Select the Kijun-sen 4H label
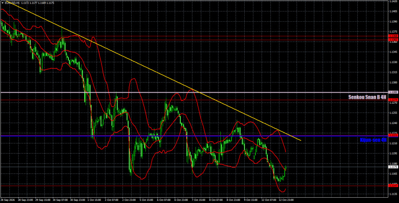The height and width of the screenshot is (203, 399). (x=374, y=139)
